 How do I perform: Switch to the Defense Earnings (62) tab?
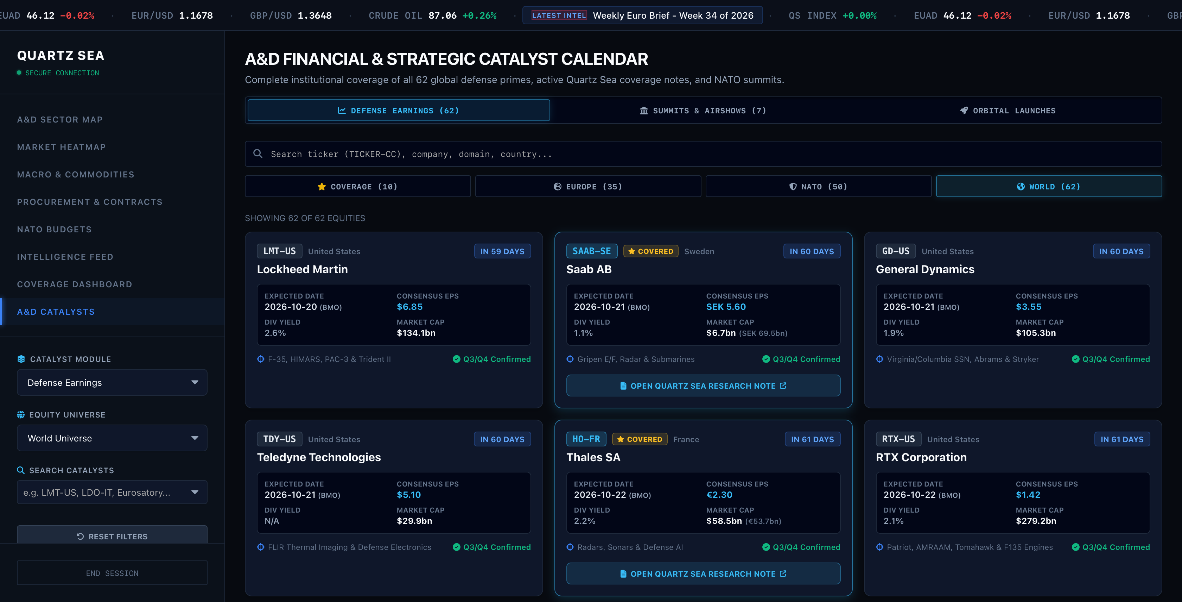[398, 111]
